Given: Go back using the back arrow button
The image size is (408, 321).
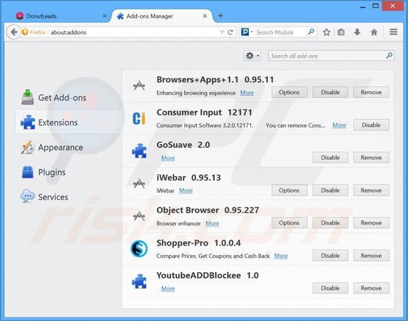Looking at the screenshot, I should (14, 32).
